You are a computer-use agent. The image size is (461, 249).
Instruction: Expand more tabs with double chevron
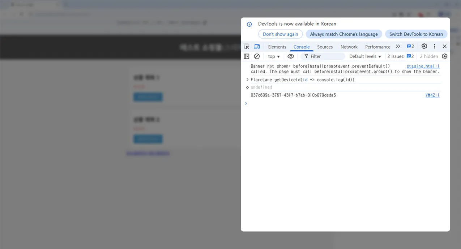(398, 47)
